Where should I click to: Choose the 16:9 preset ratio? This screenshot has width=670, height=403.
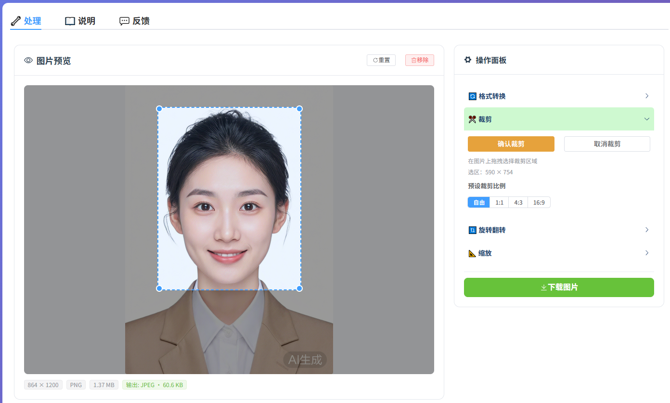539,202
